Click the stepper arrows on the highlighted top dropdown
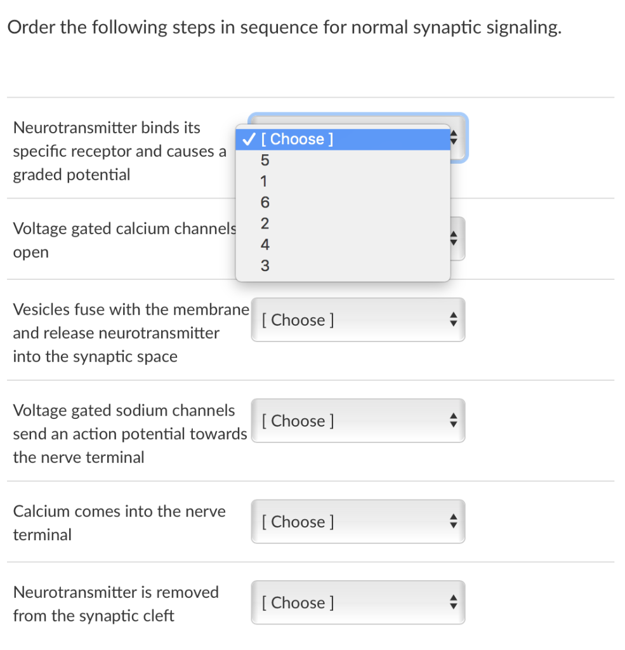 454,135
